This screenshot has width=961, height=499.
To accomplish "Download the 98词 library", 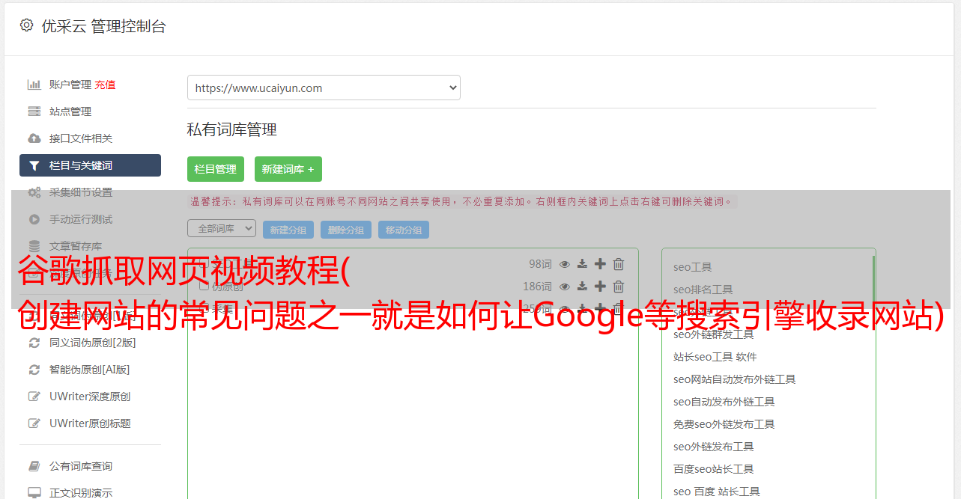I will point(582,264).
